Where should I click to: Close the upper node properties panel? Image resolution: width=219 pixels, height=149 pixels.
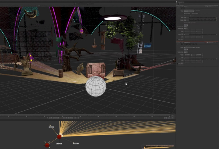[217, 6]
